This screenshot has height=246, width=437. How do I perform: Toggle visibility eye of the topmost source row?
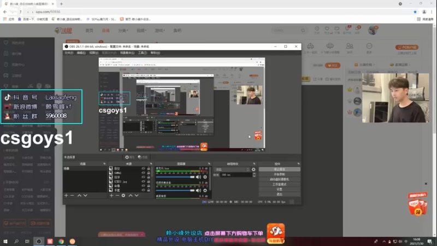143,168
